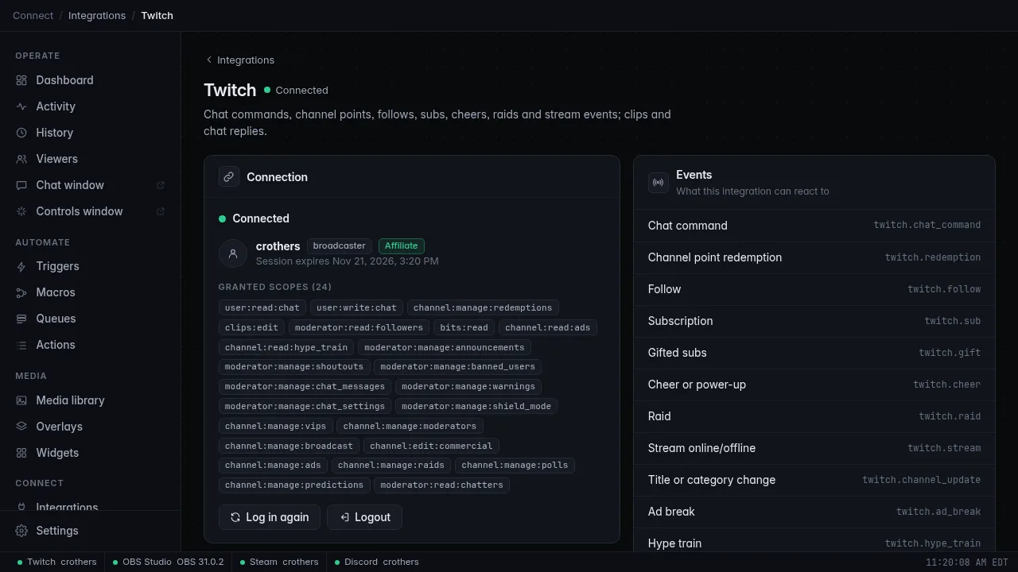Click the crothers user avatar icon
Screen dimensions: 1018x572
(233, 253)
